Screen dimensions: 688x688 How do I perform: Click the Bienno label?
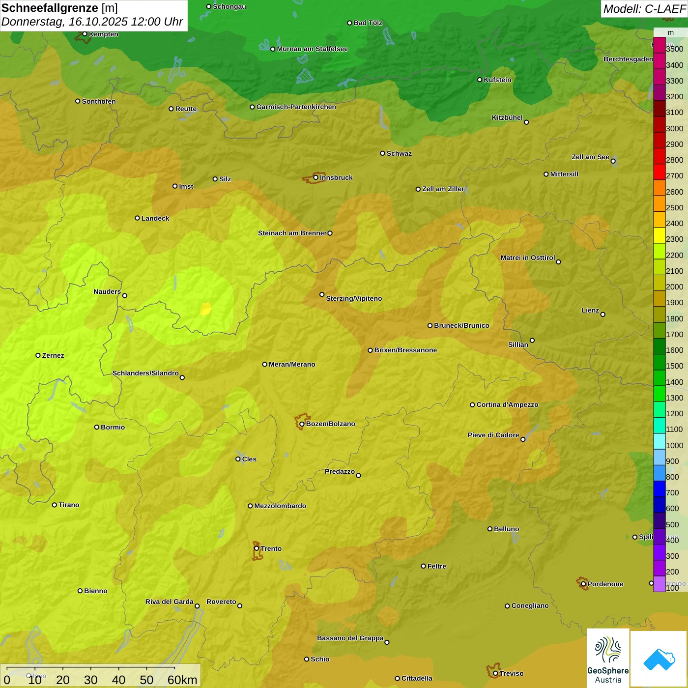click(95, 591)
